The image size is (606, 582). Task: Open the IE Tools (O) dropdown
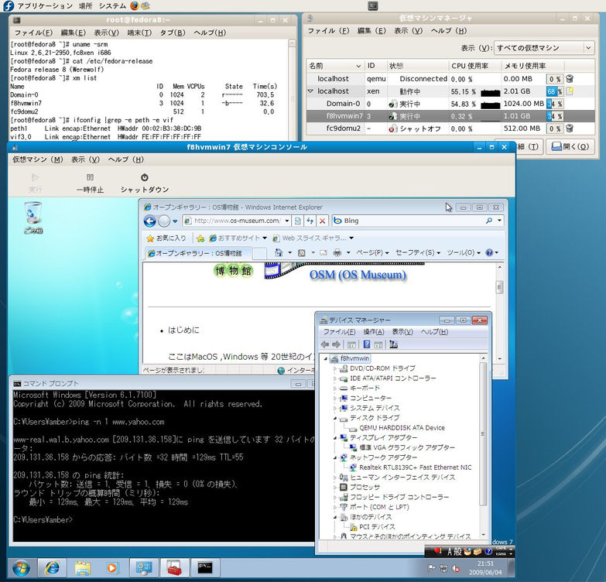[x=464, y=253]
